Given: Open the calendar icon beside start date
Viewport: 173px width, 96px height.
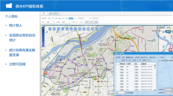Looking at the screenshot, I should [172, 89].
